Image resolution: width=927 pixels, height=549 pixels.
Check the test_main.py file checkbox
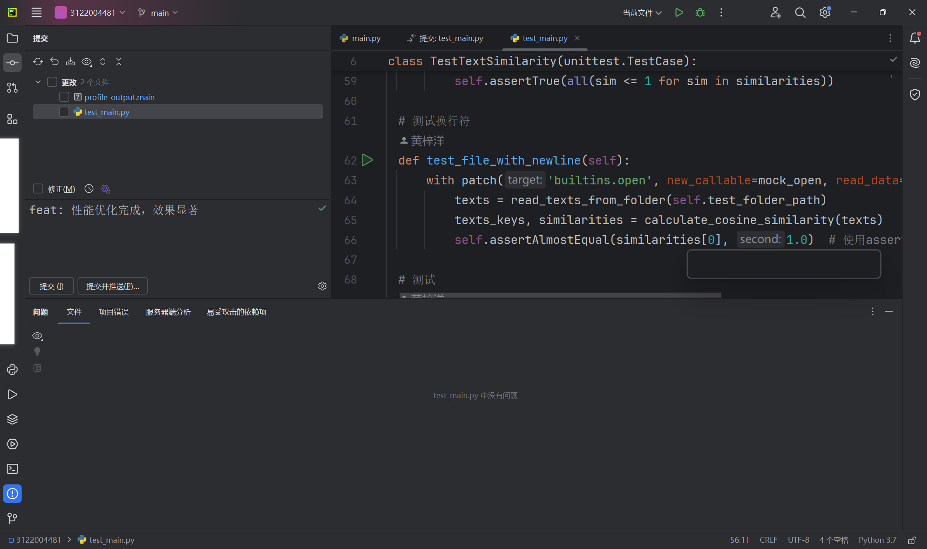pos(64,112)
